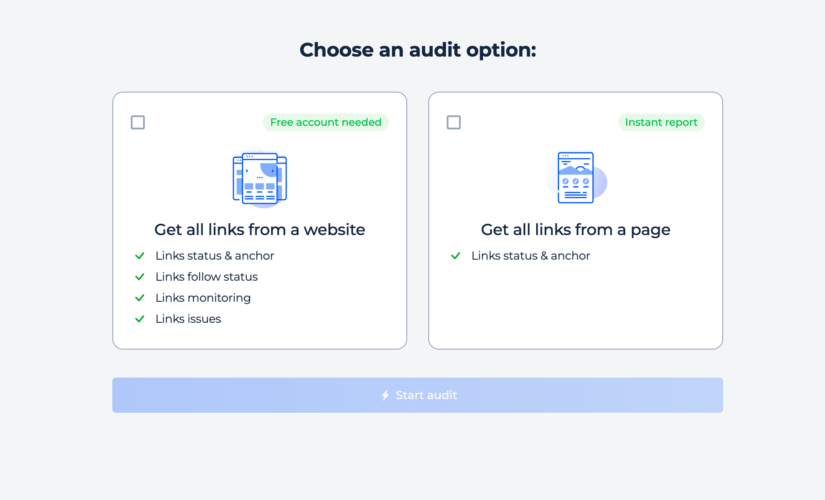
Task: Click checkmark beside page card 'Links status & anchor'
Action: (x=456, y=256)
